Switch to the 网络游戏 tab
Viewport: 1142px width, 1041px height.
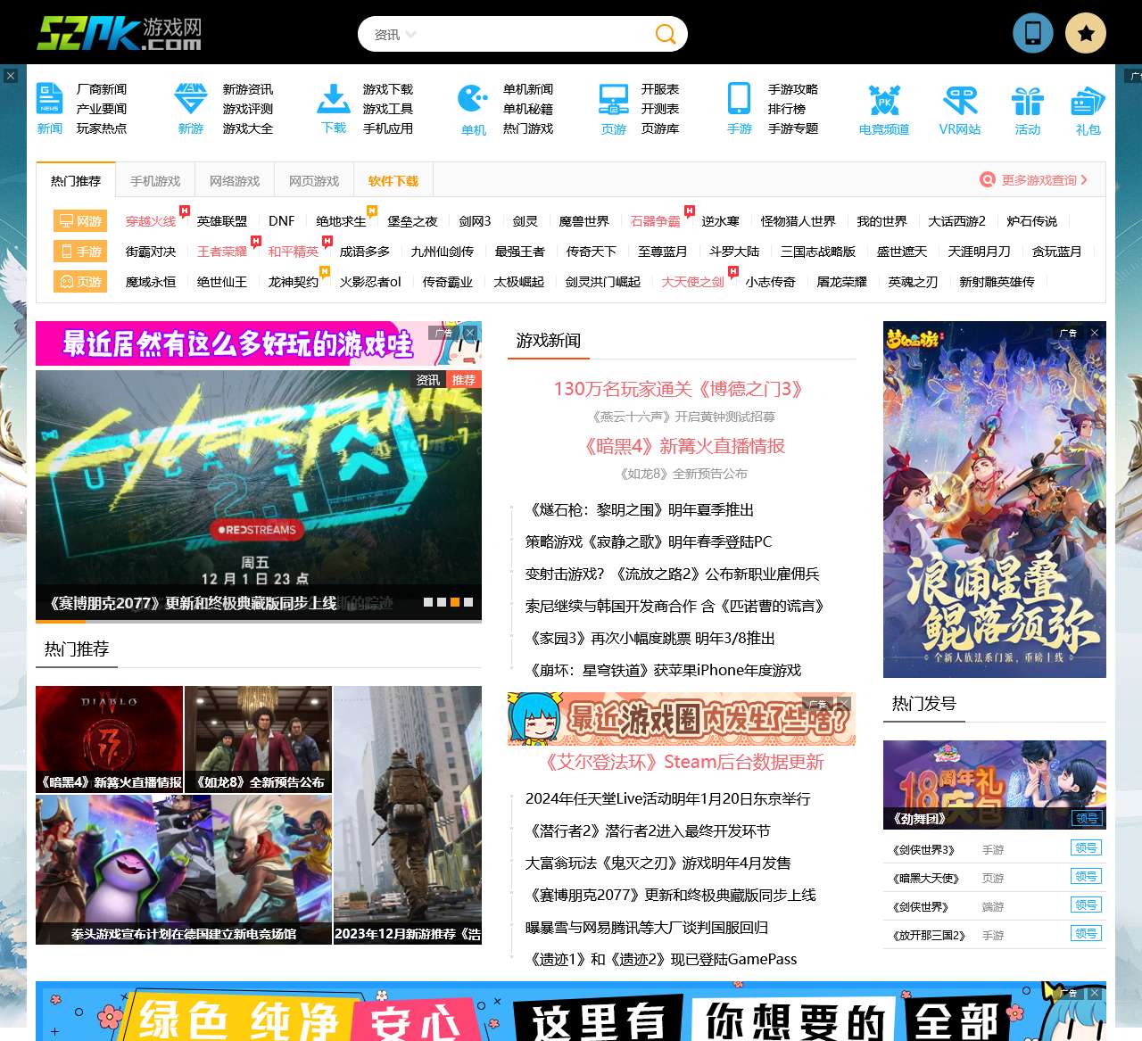click(x=235, y=181)
